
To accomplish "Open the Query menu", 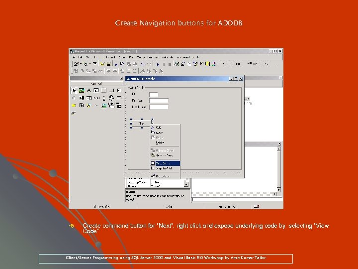I will [x=141, y=57].
